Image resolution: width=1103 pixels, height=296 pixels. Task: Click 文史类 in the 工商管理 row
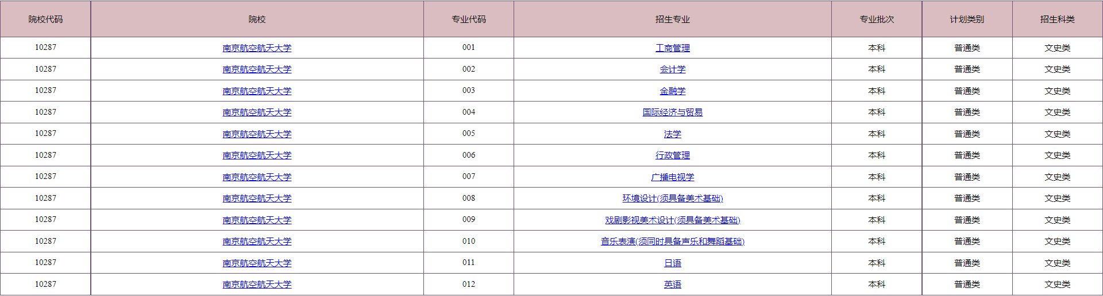1057,48
